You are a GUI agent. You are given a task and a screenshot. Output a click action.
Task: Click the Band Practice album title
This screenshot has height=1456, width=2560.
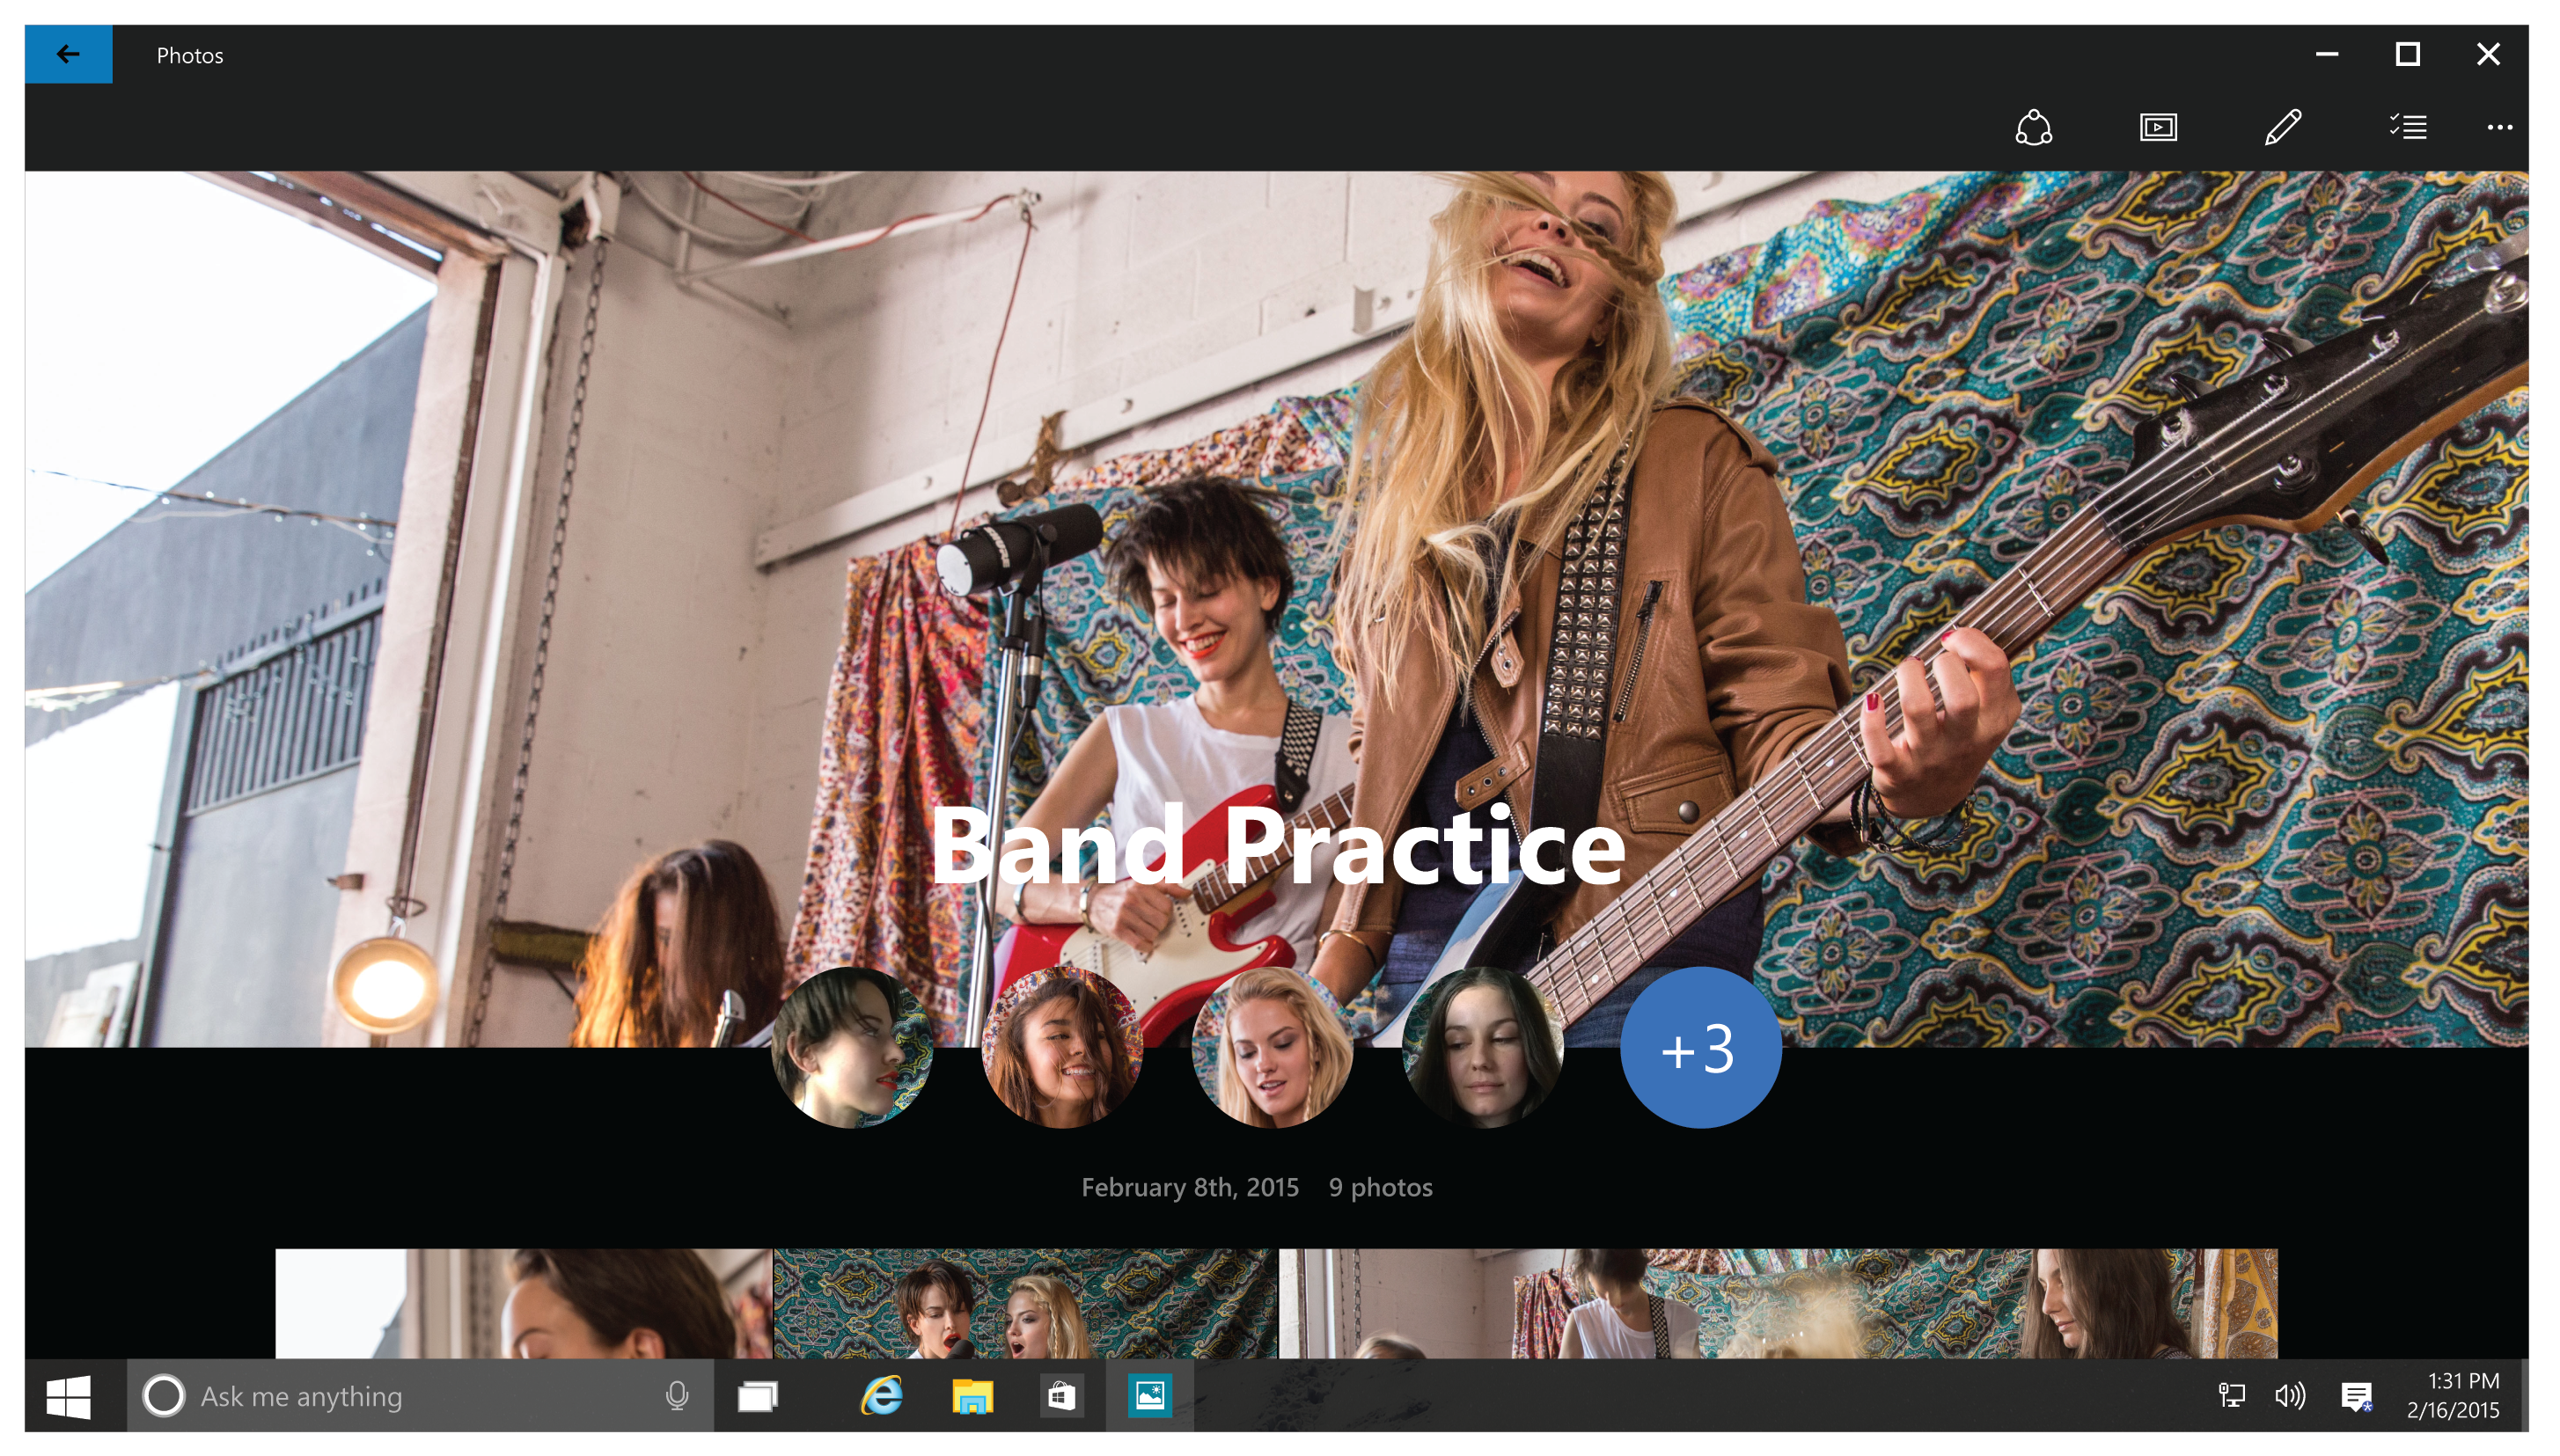(1278, 846)
